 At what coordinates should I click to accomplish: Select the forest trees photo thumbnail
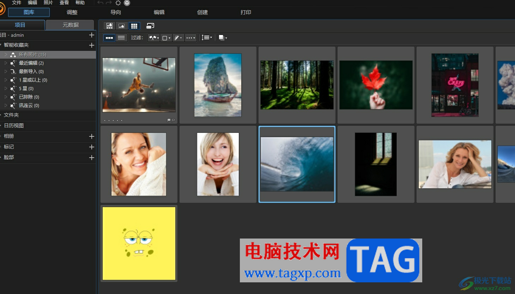tap(297, 85)
